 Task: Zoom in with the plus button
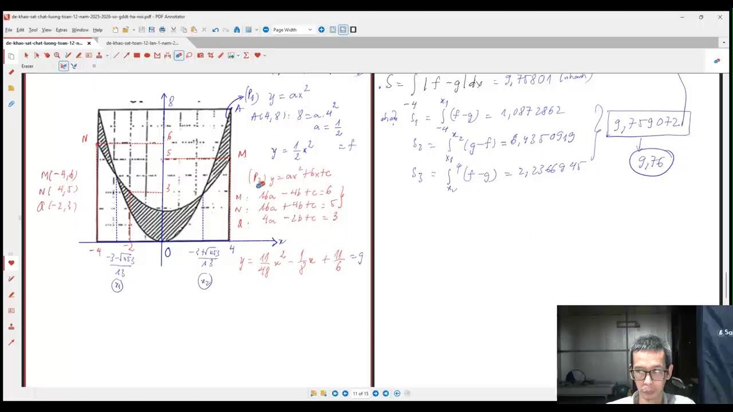[x=321, y=30]
